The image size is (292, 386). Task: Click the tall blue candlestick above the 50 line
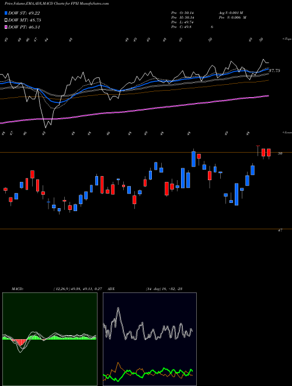click(x=194, y=159)
